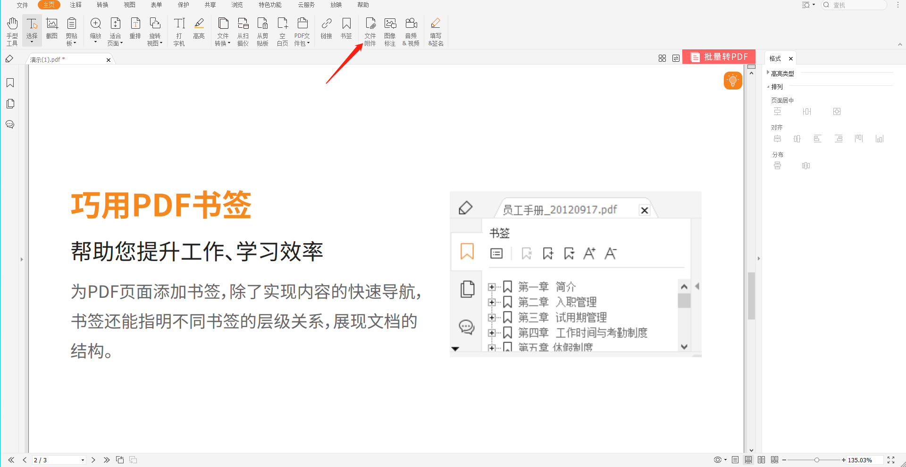Image resolution: width=906 pixels, height=467 pixels.
Task: Open the bookmarks panel in left sidebar
Action: pos(9,82)
